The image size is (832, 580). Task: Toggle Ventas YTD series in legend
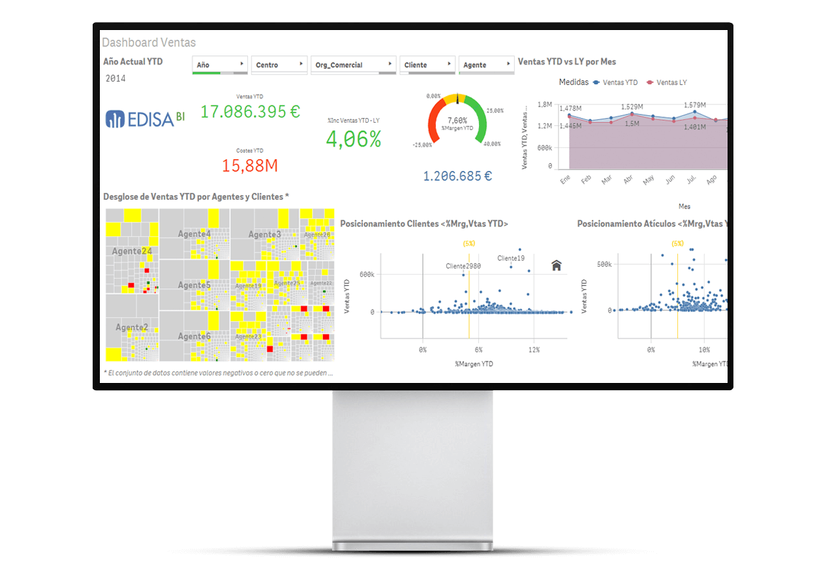pyautogui.click(x=615, y=83)
